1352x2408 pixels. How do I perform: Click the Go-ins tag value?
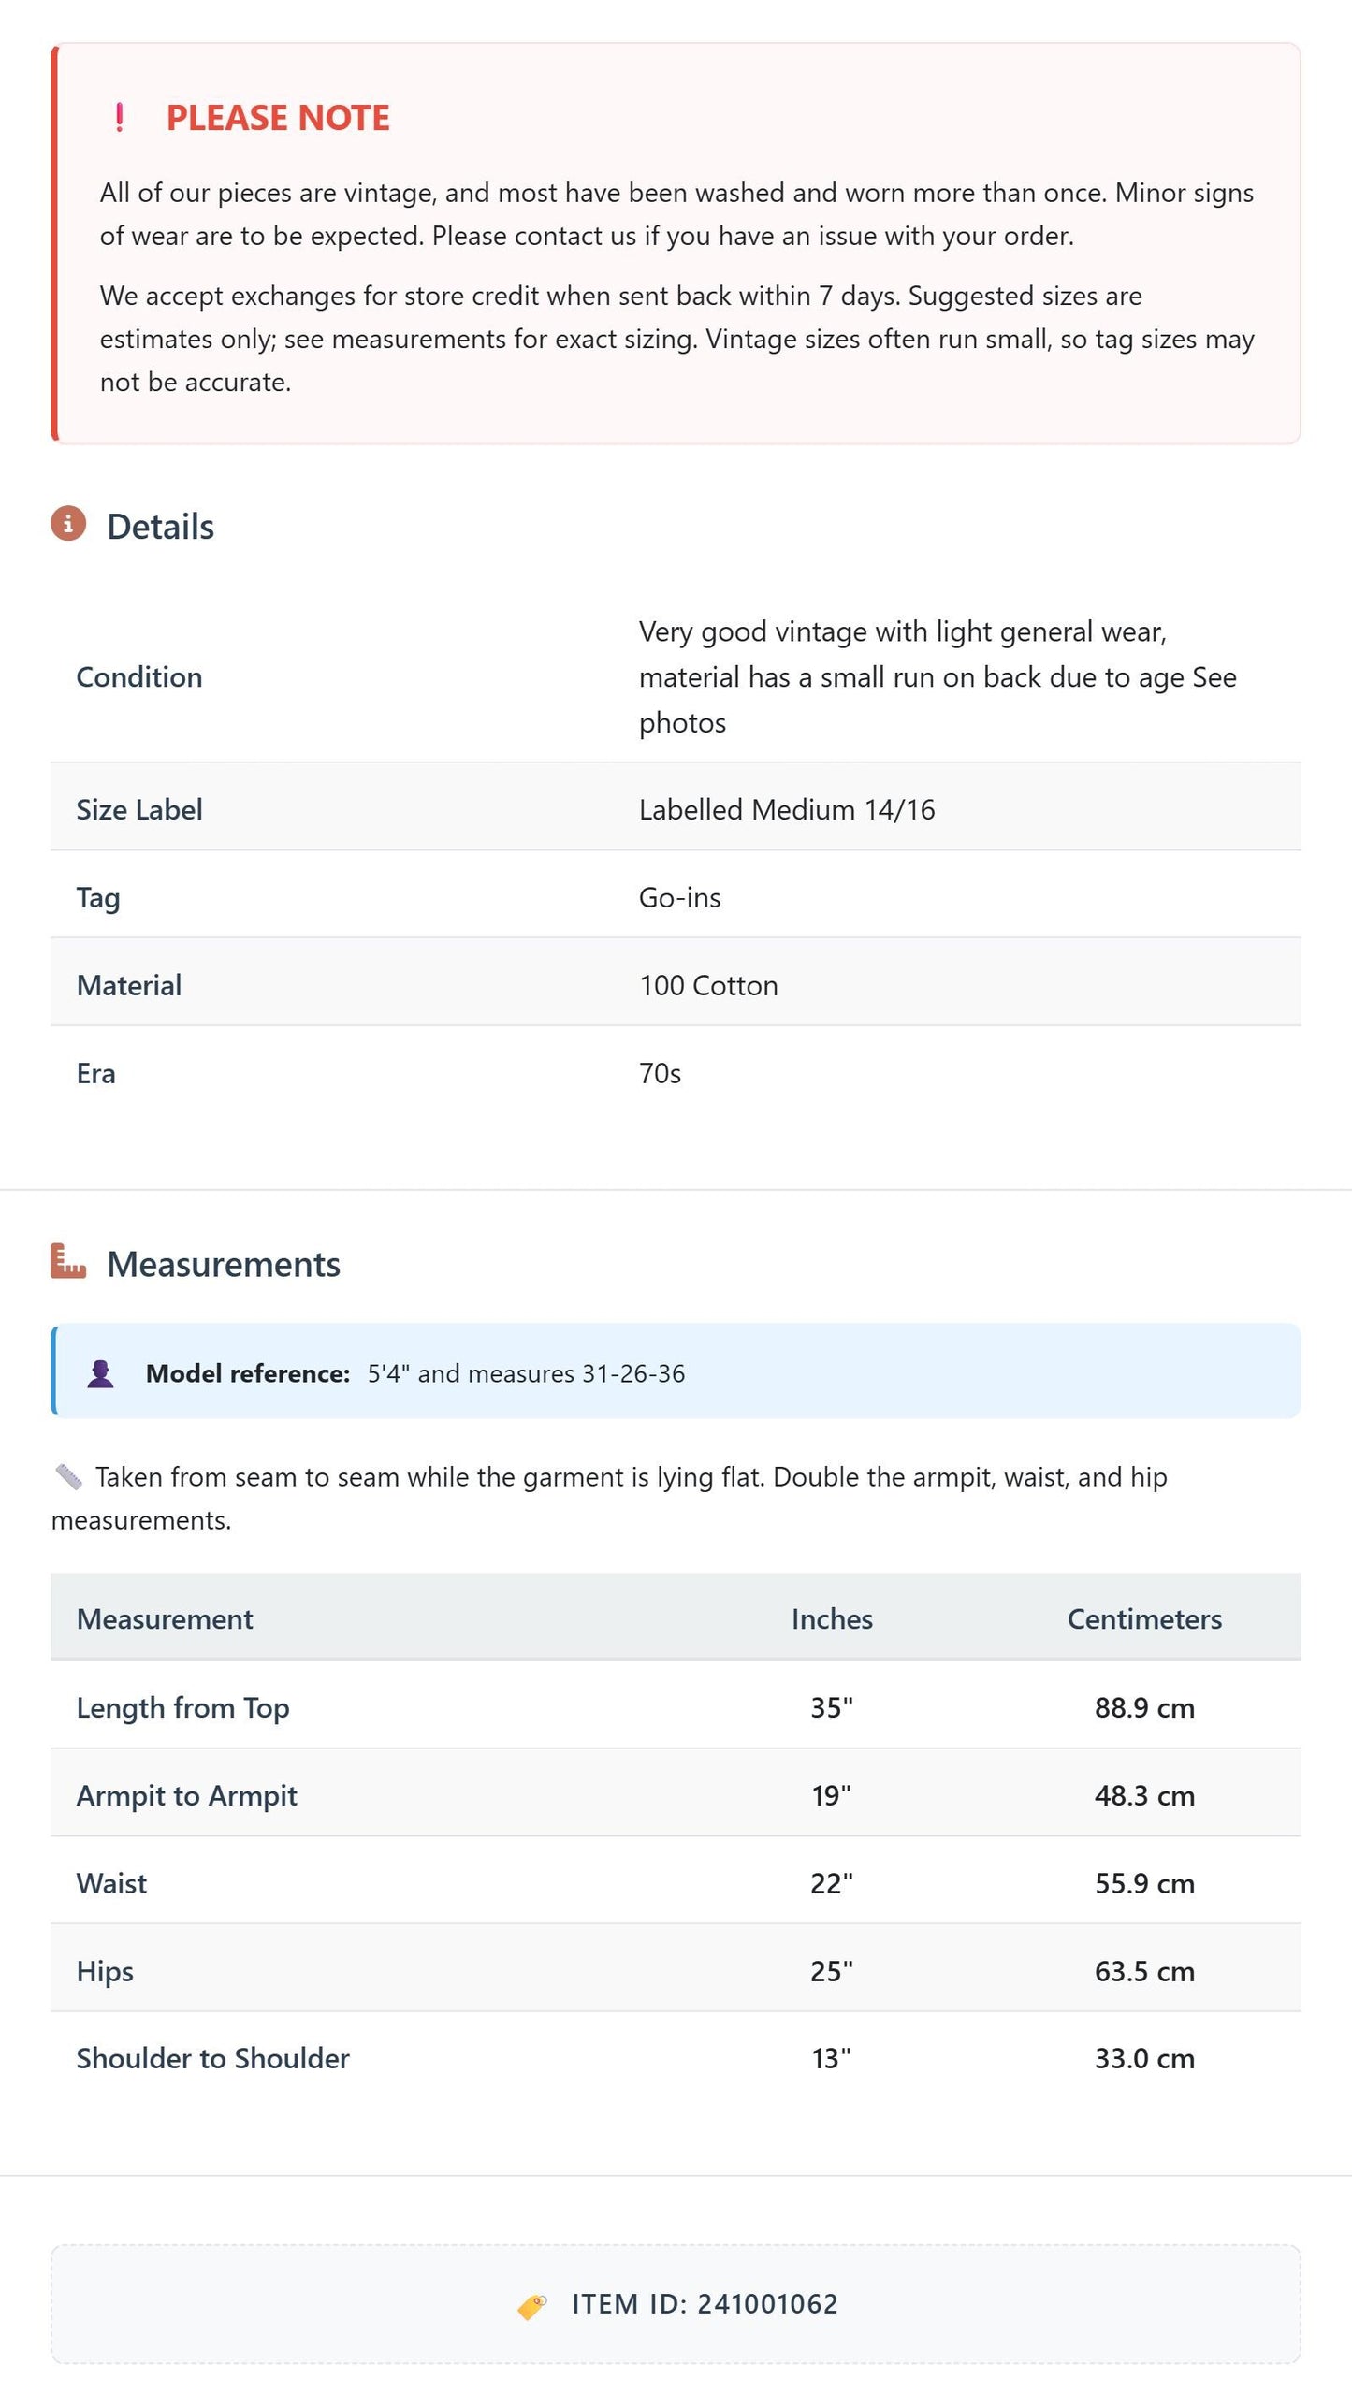click(x=680, y=898)
